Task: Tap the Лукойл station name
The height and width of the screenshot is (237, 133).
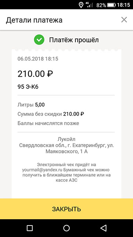Action: coord(66,139)
